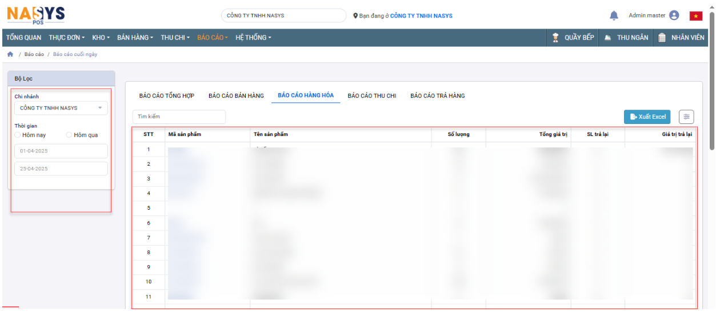Select the Hôm nay radio option
The height and width of the screenshot is (312, 716).
(18, 135)
